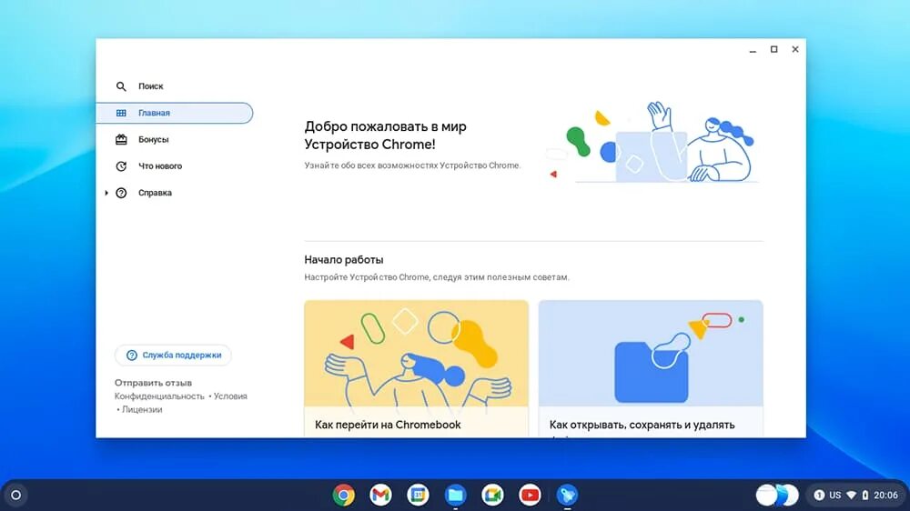Maximize the Explore window
910x511 pixels.
[773, 50]
